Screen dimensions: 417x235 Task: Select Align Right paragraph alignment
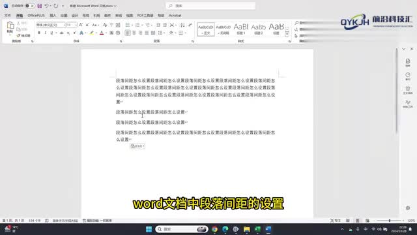(140, 33)
